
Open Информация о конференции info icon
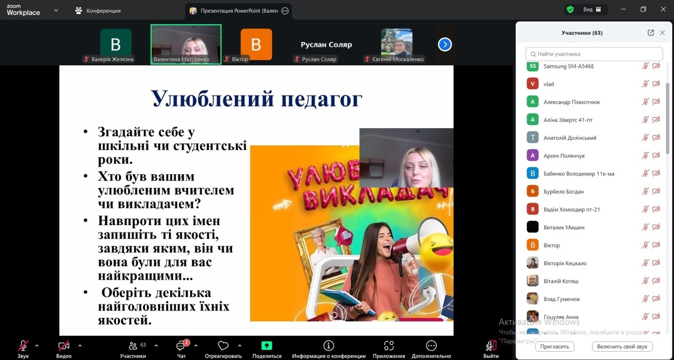coord(329,346)
